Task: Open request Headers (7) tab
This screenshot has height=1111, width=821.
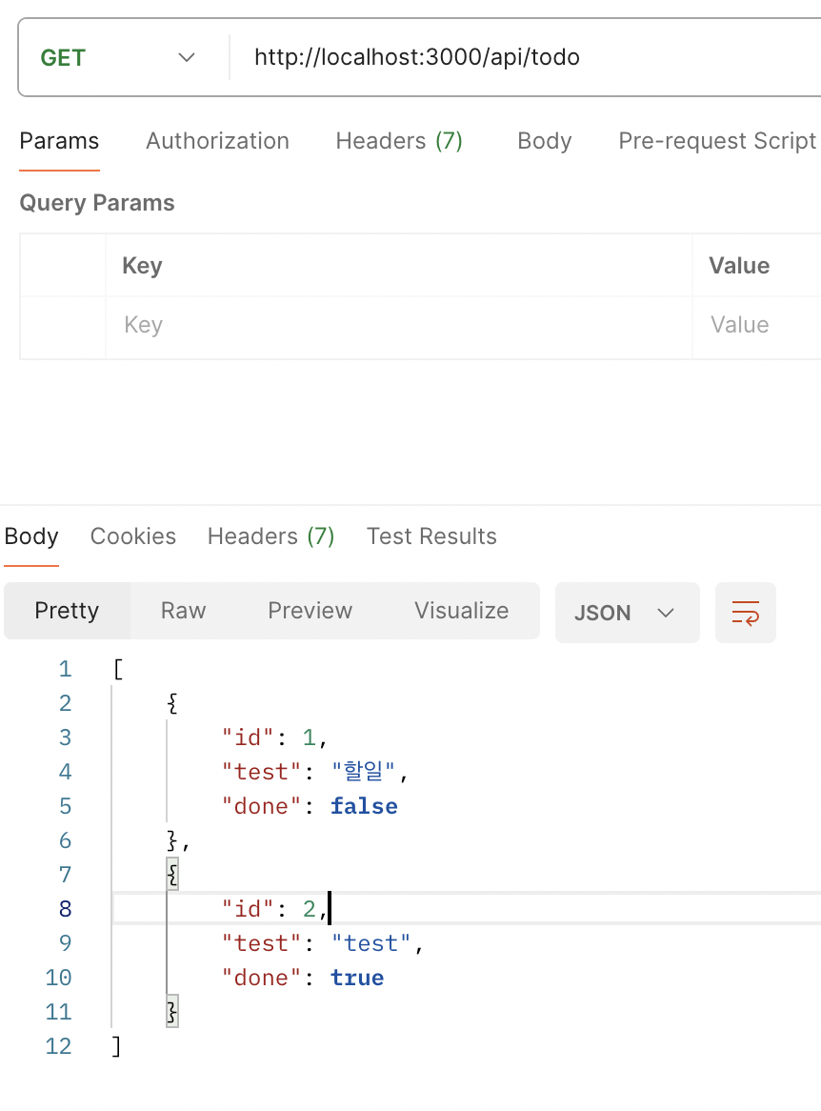Action: [x=399, y=141]
